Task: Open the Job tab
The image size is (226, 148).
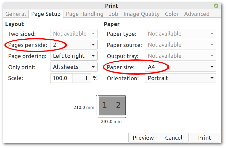Action: (113, 14)
